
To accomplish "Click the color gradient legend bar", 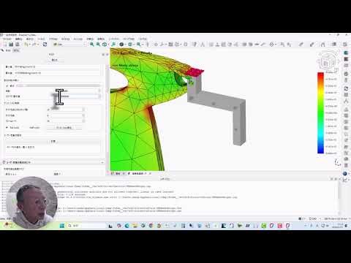I will point(320,113).
